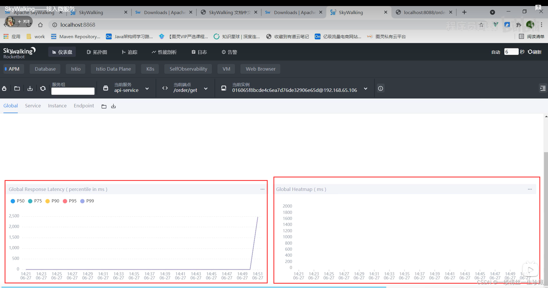The height and width of the screenshot is (288, 548).
Task: Click the Skywalking Rocketbot logo
Action: click(x=19, y=53)
